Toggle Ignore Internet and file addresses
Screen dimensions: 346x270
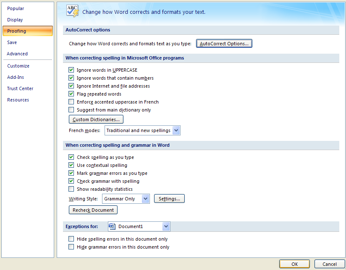coord(71,86)
